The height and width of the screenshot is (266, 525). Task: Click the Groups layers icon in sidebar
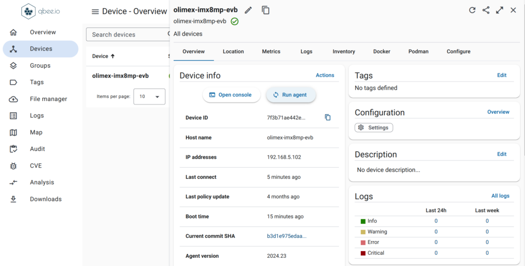[13, 66]
